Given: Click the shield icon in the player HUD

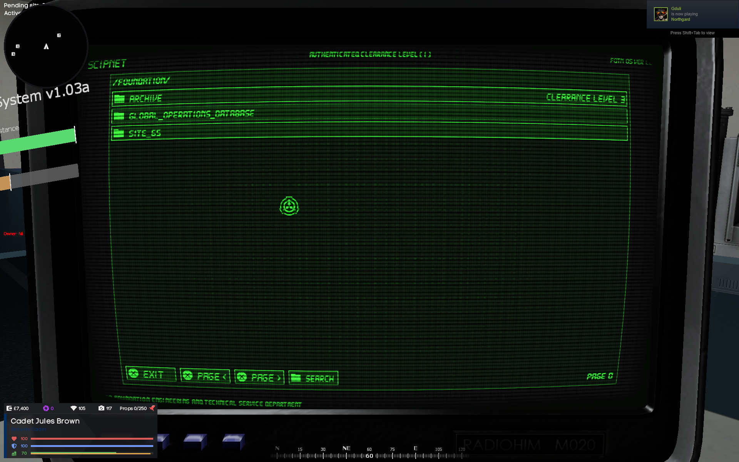Looking at the screenshot, I should point(14,446).
